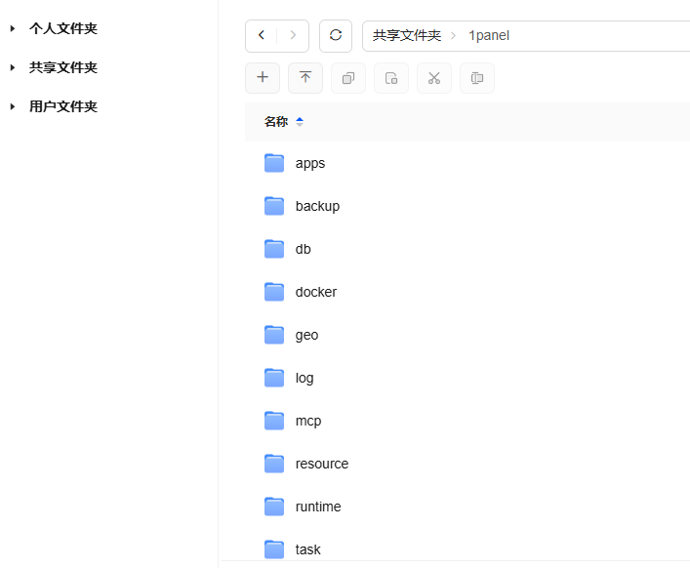Open the apps folder
The image size is (690, 568).
(x=310, y=163)
